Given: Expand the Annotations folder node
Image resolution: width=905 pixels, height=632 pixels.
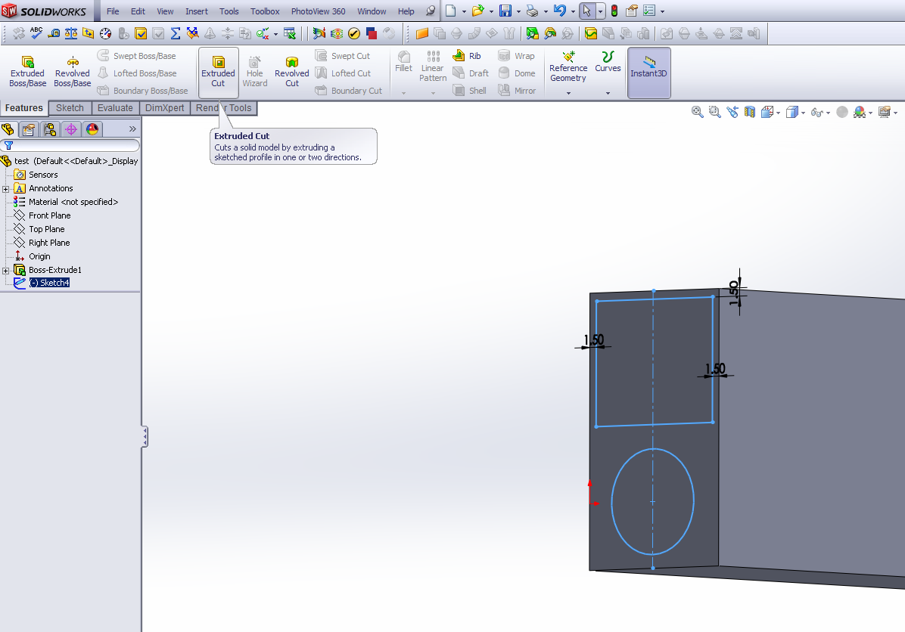Looking at the screenshot, I should pos(6,188).
